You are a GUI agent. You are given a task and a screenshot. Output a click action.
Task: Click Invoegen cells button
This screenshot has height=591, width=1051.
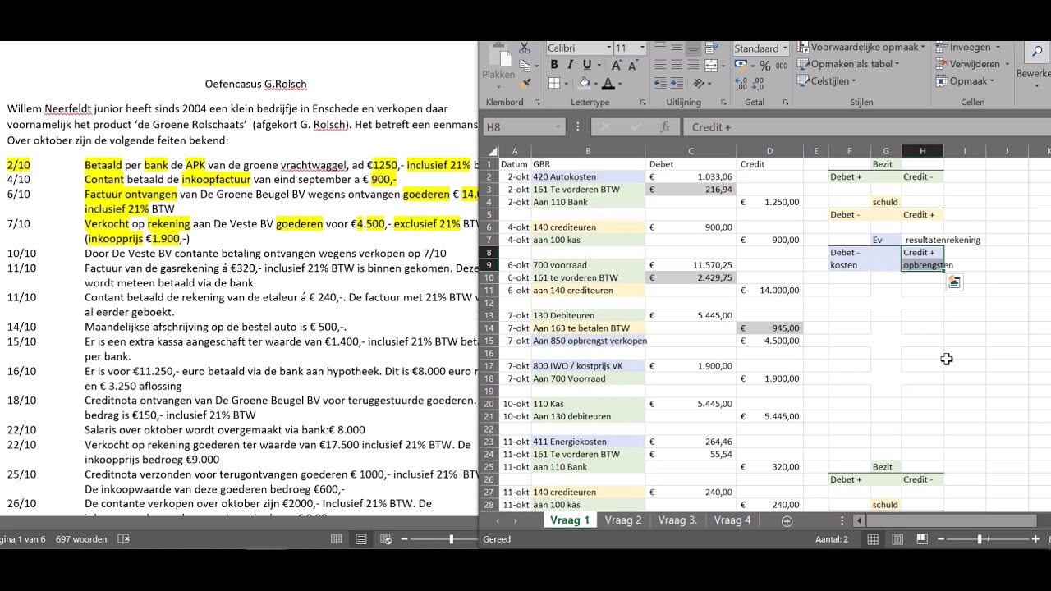(969, 47)
